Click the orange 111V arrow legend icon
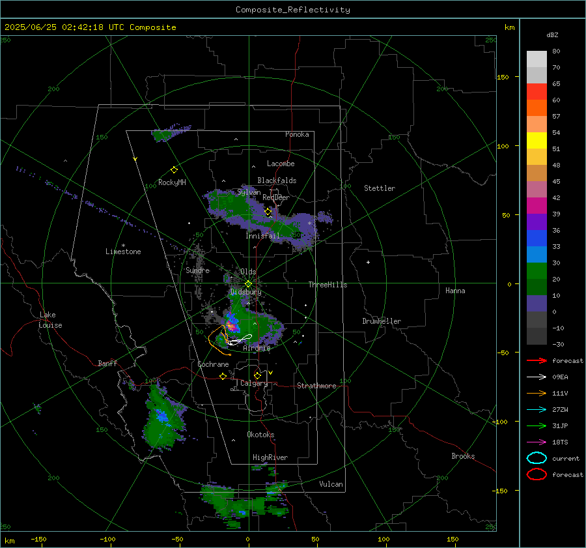The image size is (586, 548). (537, 393)
